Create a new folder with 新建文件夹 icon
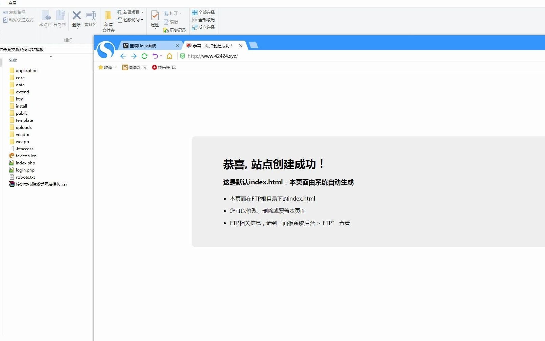The image size is (545, 341). pyautogui.click(x=108, y=21)
